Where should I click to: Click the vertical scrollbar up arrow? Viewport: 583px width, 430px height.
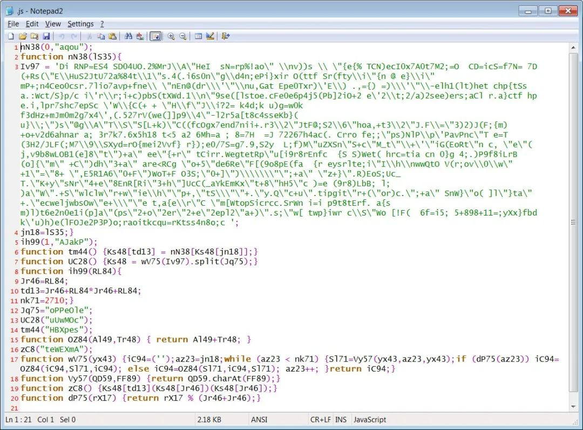click(x=573, y=48)
